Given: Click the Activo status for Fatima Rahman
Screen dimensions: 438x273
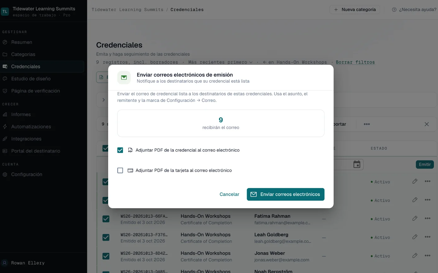Looking at the screenshot, I should pos(380,219).
